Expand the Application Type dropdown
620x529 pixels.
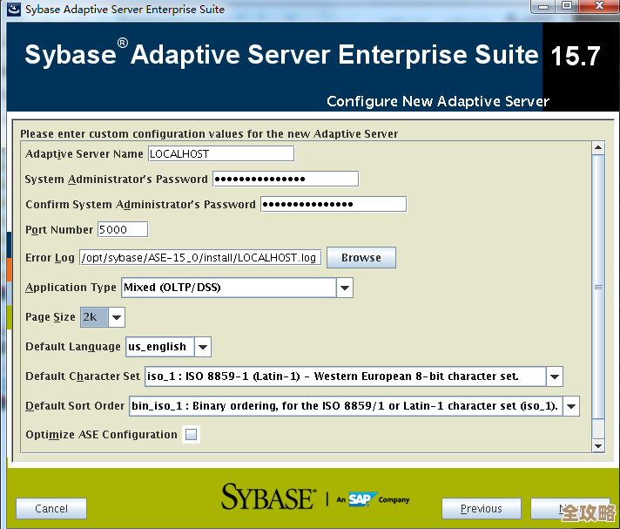coord(345,288)
